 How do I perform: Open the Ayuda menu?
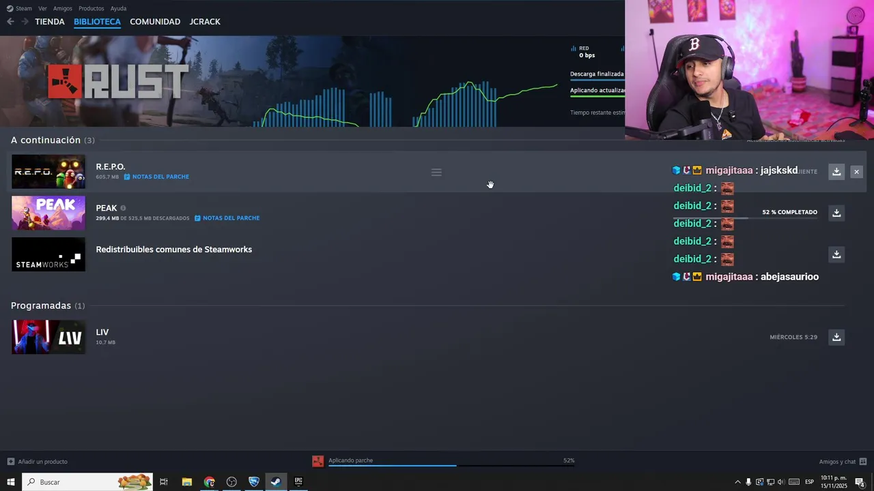tap(118, 8)
